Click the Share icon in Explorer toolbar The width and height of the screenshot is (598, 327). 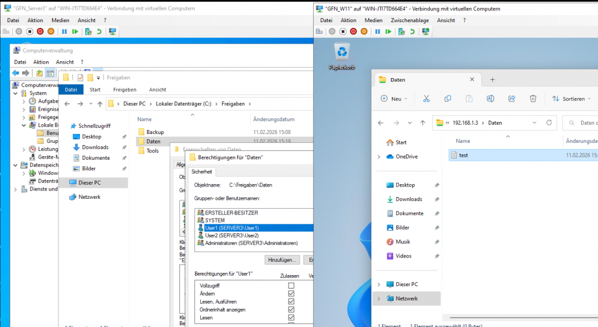pyautogui.click(x=512, y=99)
